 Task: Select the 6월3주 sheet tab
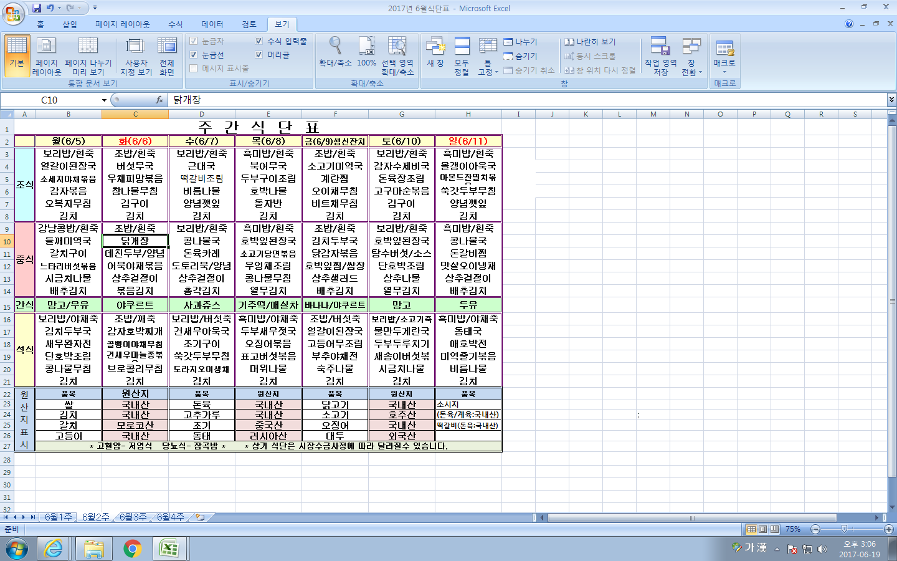[133, 517]
